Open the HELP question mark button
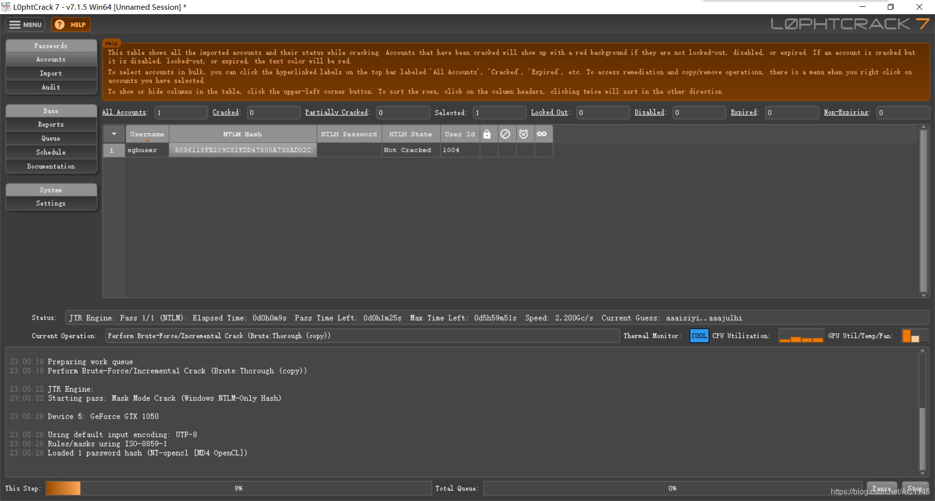This screenshot has height=501, width=935. (71, 24)
